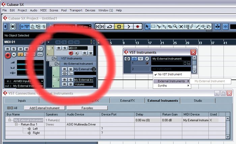Toggle power button on VST instrument slot 1
This screenshot has height=144, width=236.
coord(134,59)
